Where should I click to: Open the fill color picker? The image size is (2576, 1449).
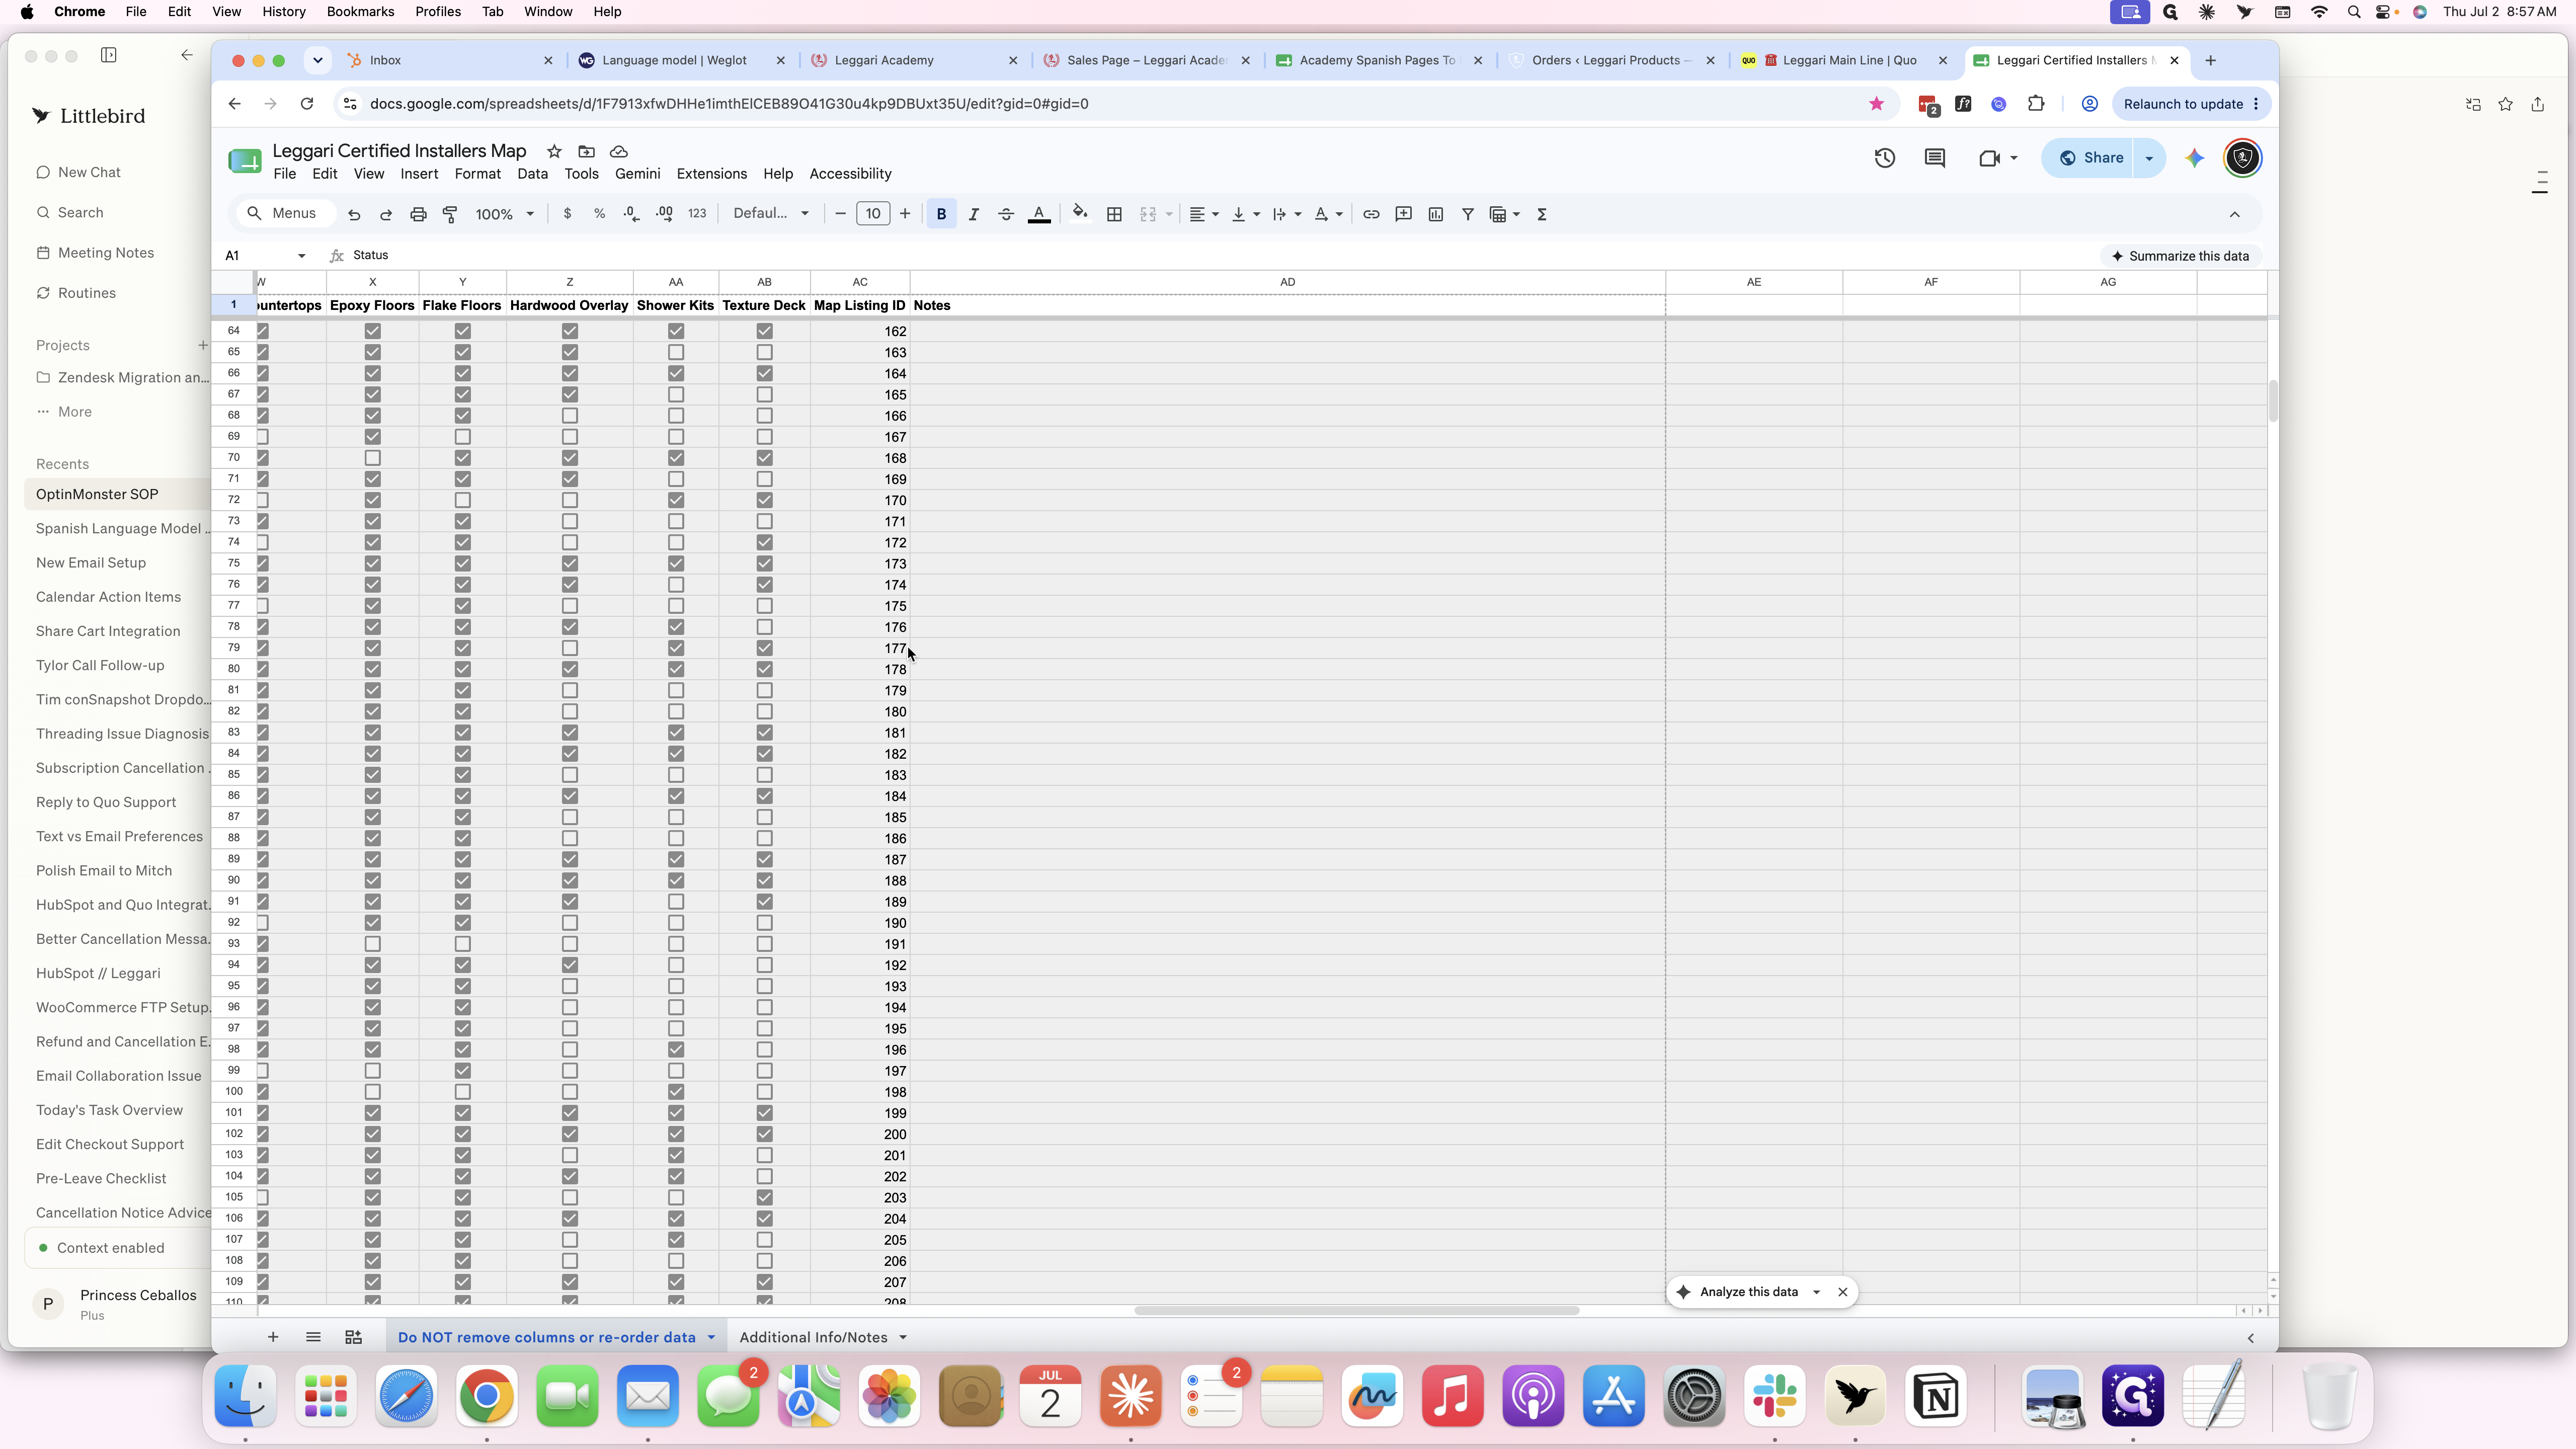[x=1080, y=213]
